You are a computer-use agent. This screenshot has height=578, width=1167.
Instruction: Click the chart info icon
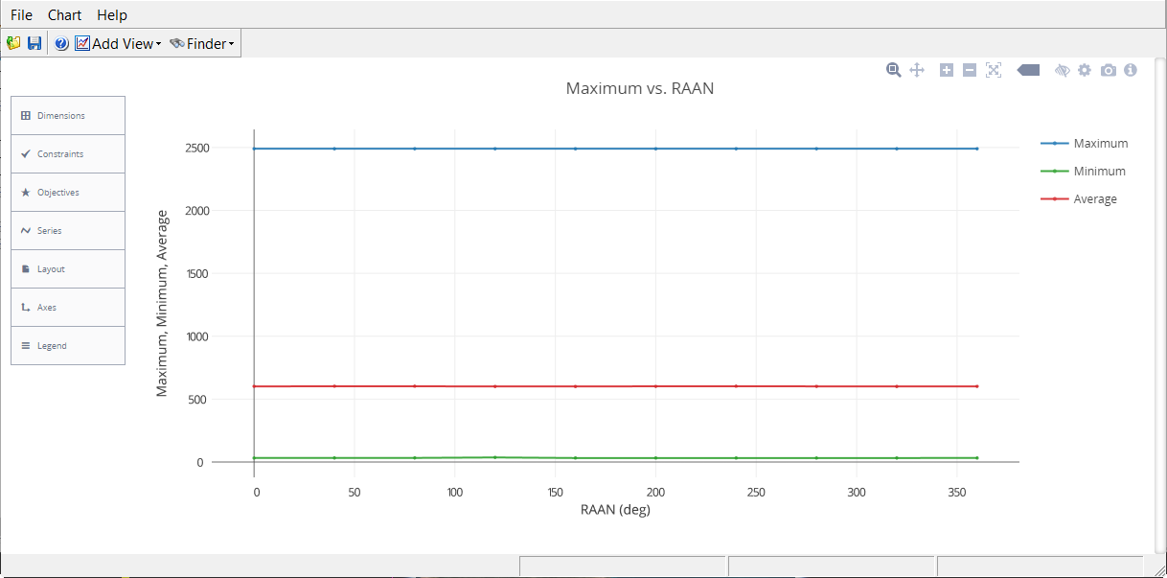[x=1131, y=70]
